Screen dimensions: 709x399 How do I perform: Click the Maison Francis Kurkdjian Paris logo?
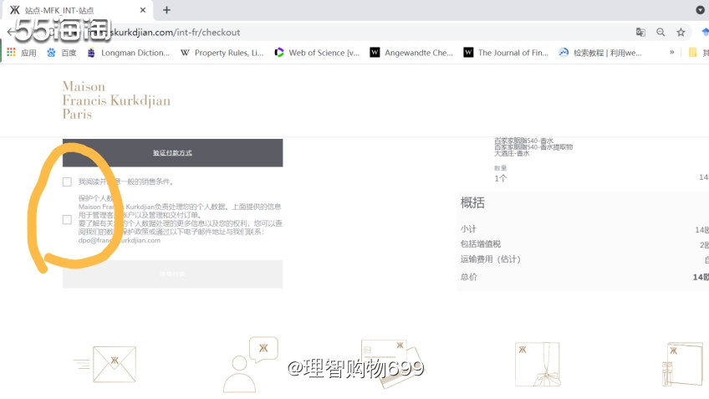point(116,100)
